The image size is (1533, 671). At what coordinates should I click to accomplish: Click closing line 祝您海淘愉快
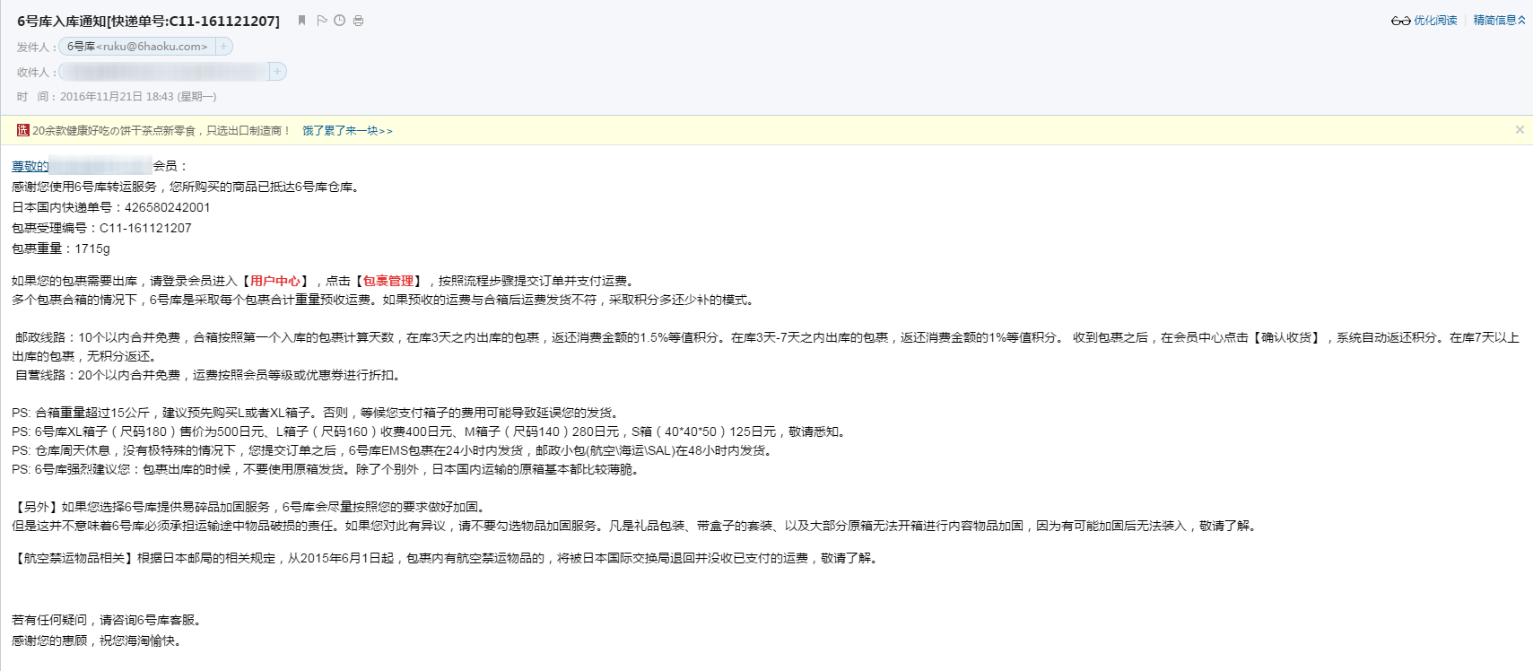140,640
